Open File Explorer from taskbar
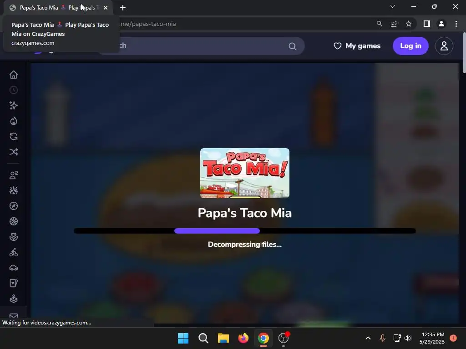 pos(223,338)
